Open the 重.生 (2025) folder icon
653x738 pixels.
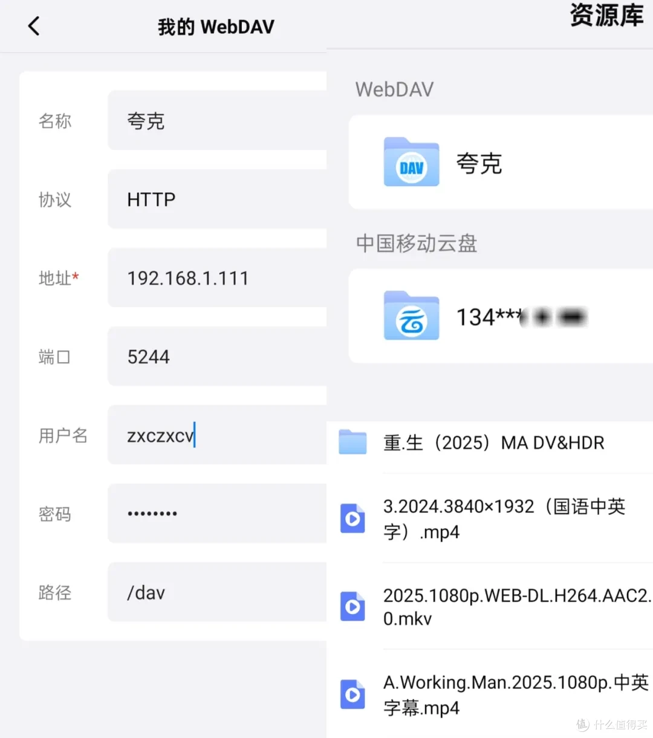coord(352,442)
